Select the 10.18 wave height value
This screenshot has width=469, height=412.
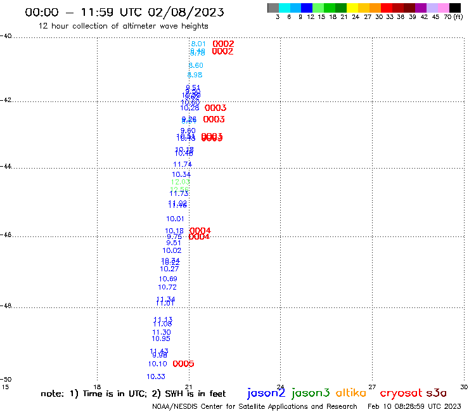174,231
